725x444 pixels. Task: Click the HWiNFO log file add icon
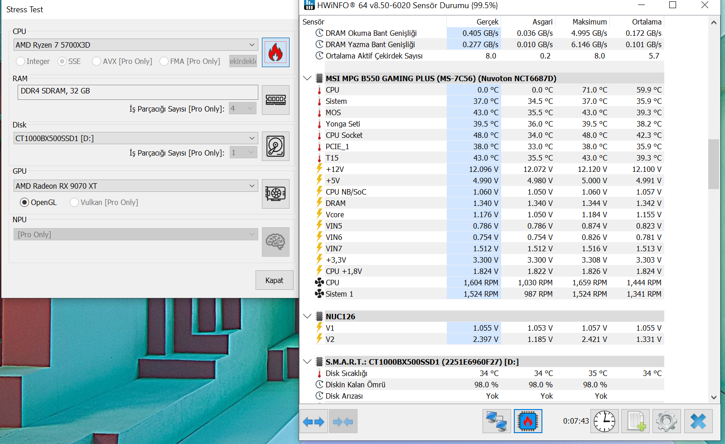(x=636, y=421)
